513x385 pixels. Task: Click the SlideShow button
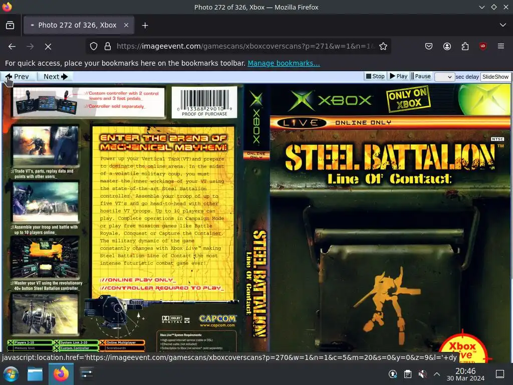(495, 77)
